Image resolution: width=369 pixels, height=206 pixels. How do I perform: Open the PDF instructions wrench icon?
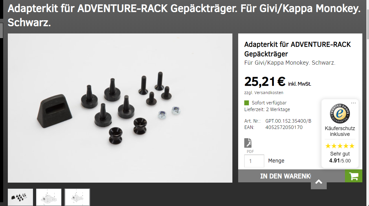click(248, 143)
